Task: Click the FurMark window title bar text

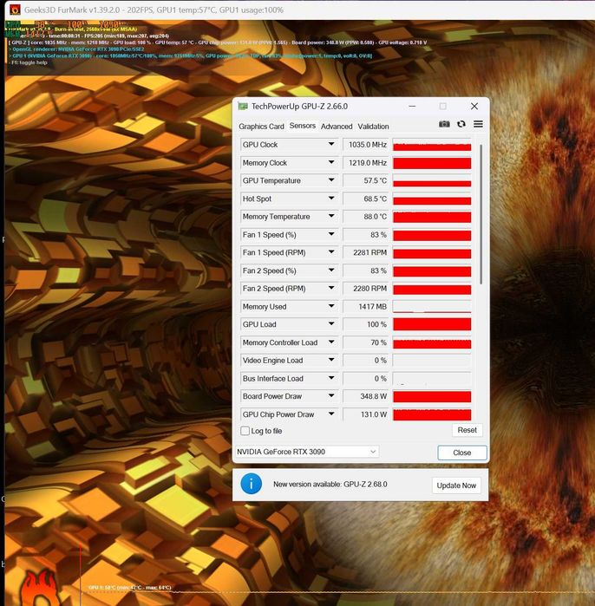Action: pos(154,10)
